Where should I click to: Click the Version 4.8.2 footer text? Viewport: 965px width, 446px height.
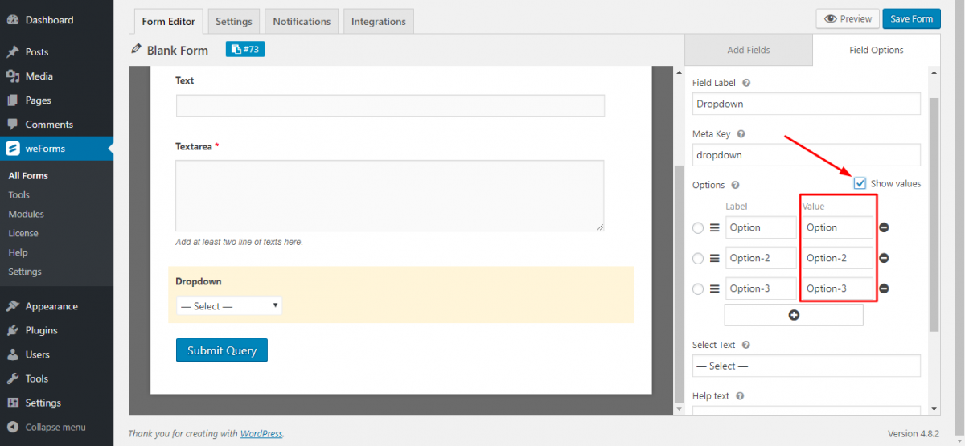click(914, 434)
